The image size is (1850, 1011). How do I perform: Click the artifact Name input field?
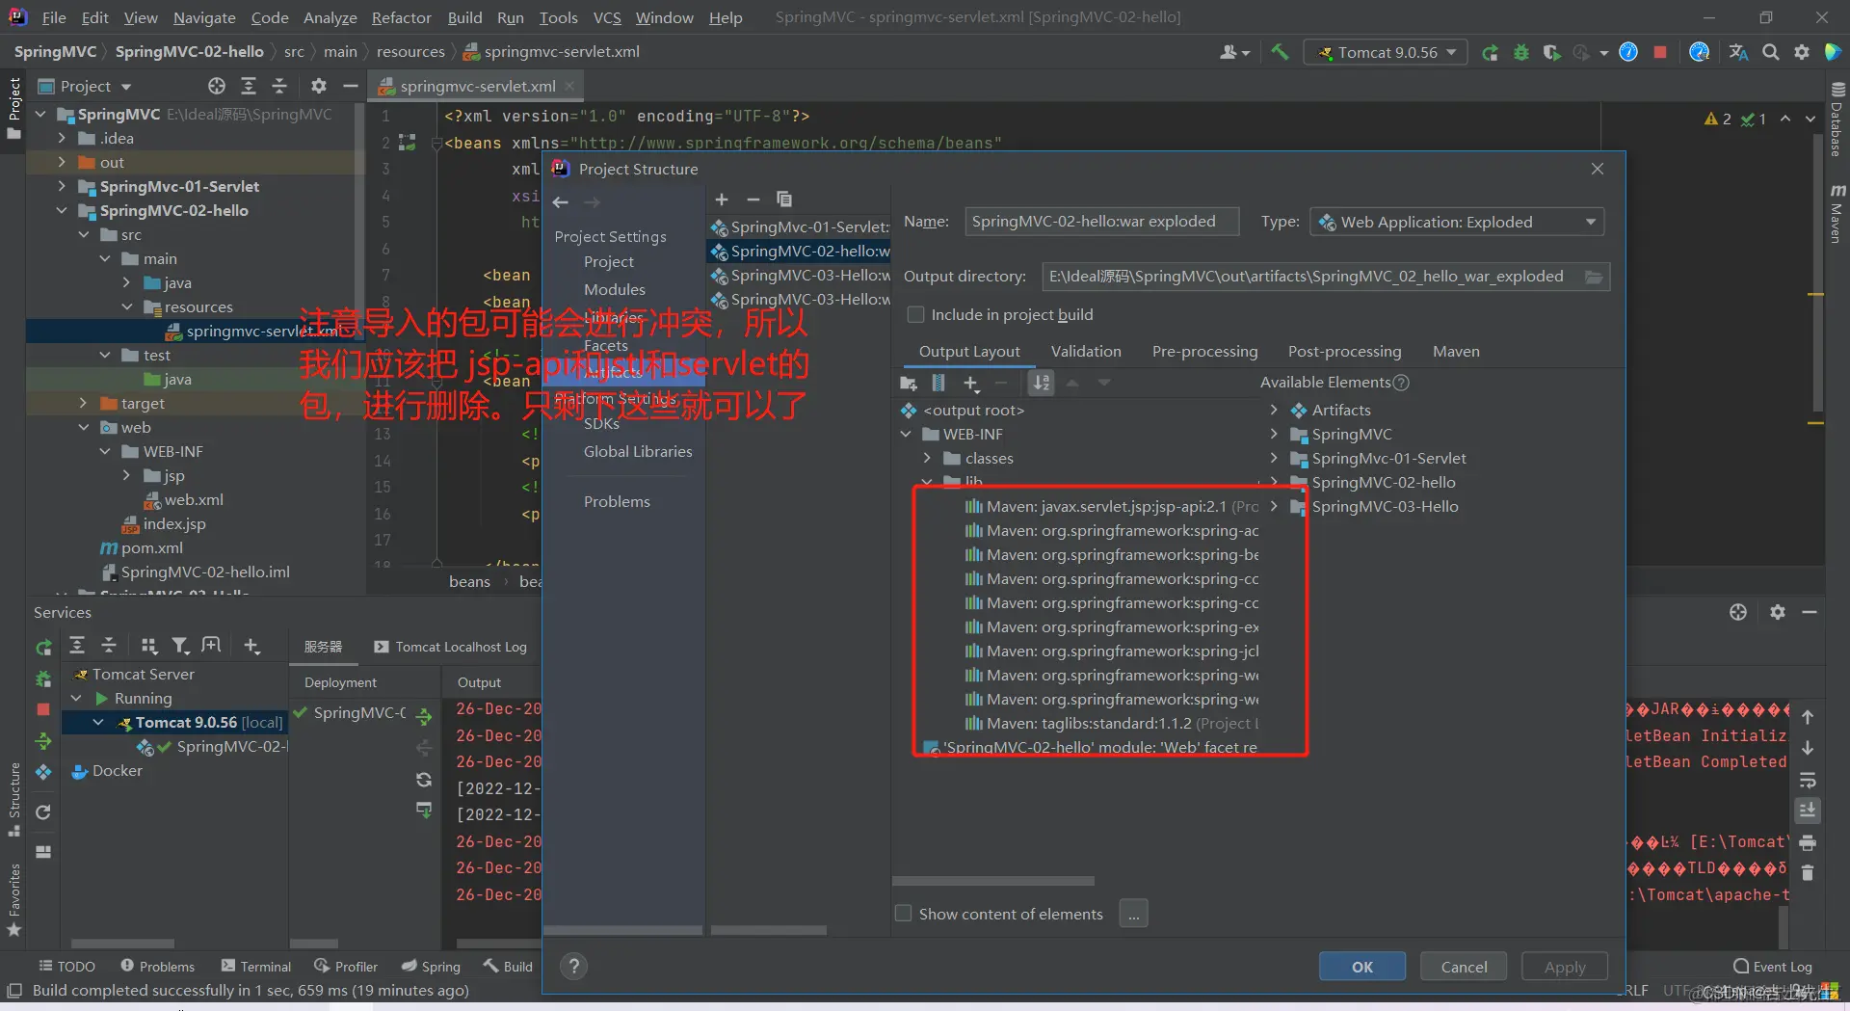pos(1101,222)
